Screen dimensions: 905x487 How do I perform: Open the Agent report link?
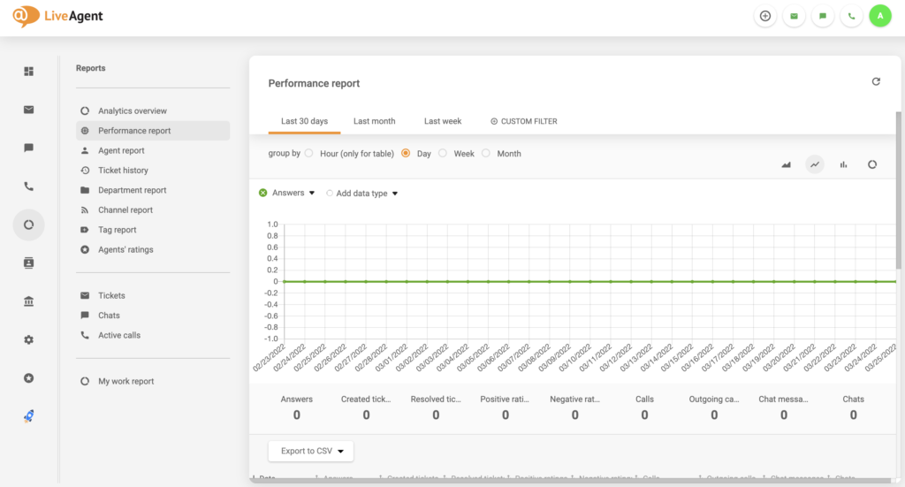121,150
